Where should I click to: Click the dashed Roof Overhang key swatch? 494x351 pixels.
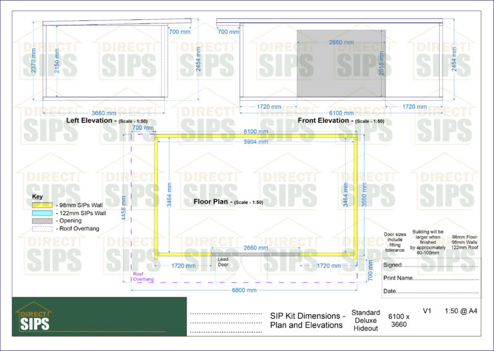click(x=42, y=229)
